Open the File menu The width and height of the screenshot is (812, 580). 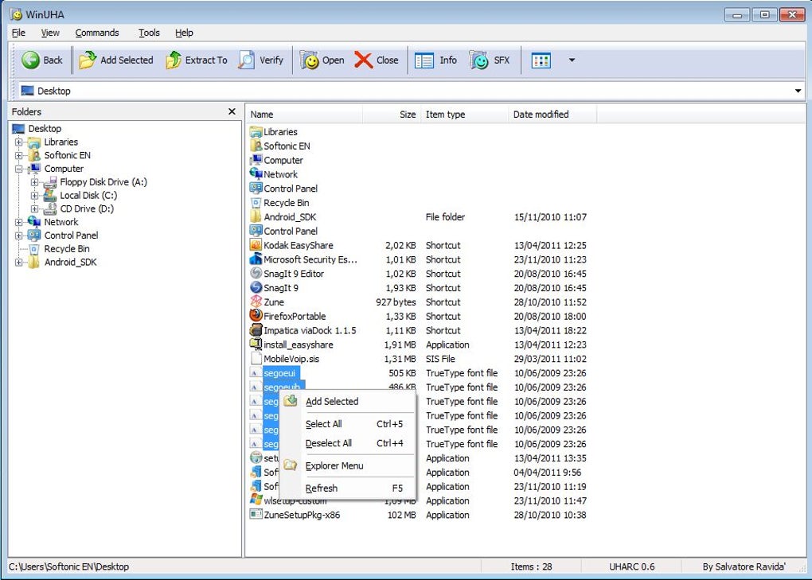(18, 33)
